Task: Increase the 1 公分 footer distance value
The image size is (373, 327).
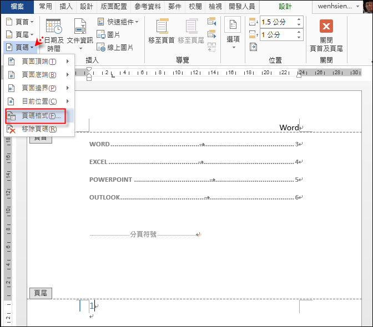Action: (x=299, y=32)
